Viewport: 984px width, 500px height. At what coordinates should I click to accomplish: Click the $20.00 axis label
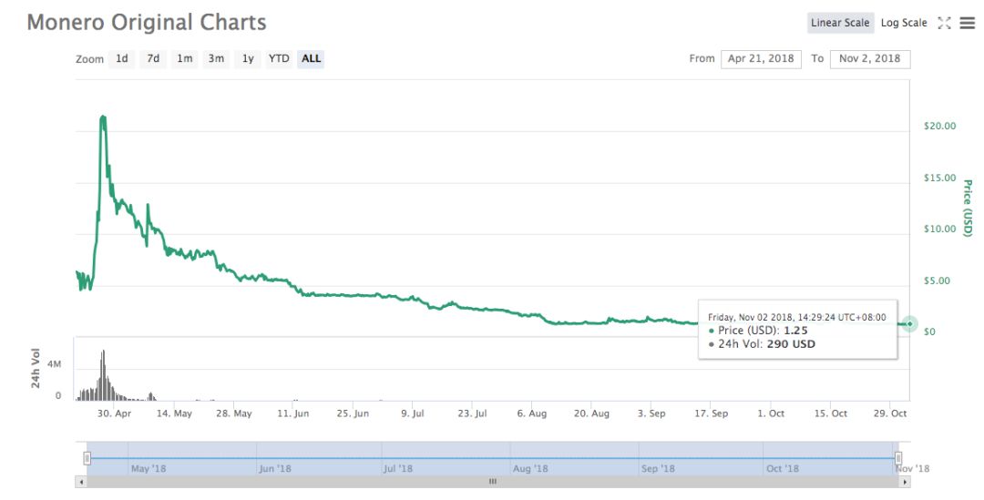(x=939, y=126)
